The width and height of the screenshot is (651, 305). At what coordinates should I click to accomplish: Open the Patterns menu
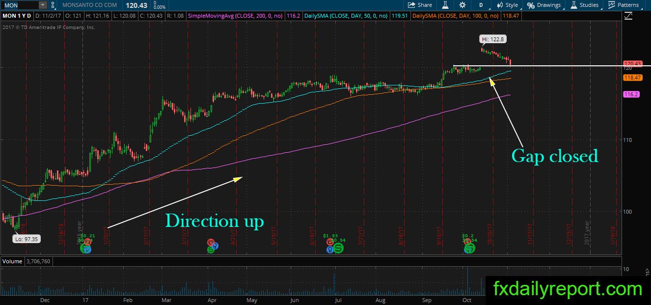(x=624, y=5)
